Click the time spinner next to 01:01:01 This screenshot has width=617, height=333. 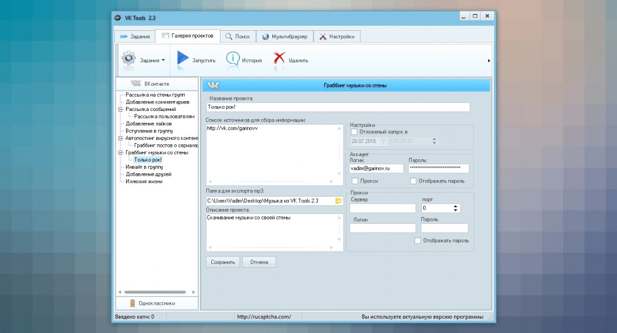pos(434,141)
